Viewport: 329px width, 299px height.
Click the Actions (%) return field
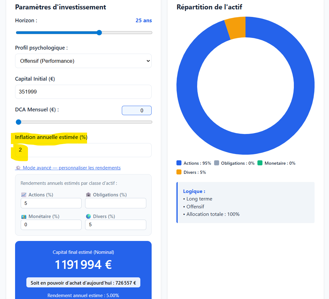(x=51, y=203)
